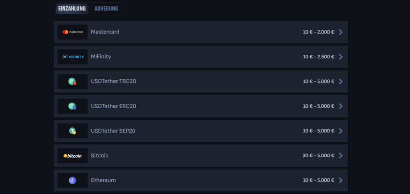Click the Bitcoin logo icon
Viewport: 410px width, 194px height.
click(72, 156)
